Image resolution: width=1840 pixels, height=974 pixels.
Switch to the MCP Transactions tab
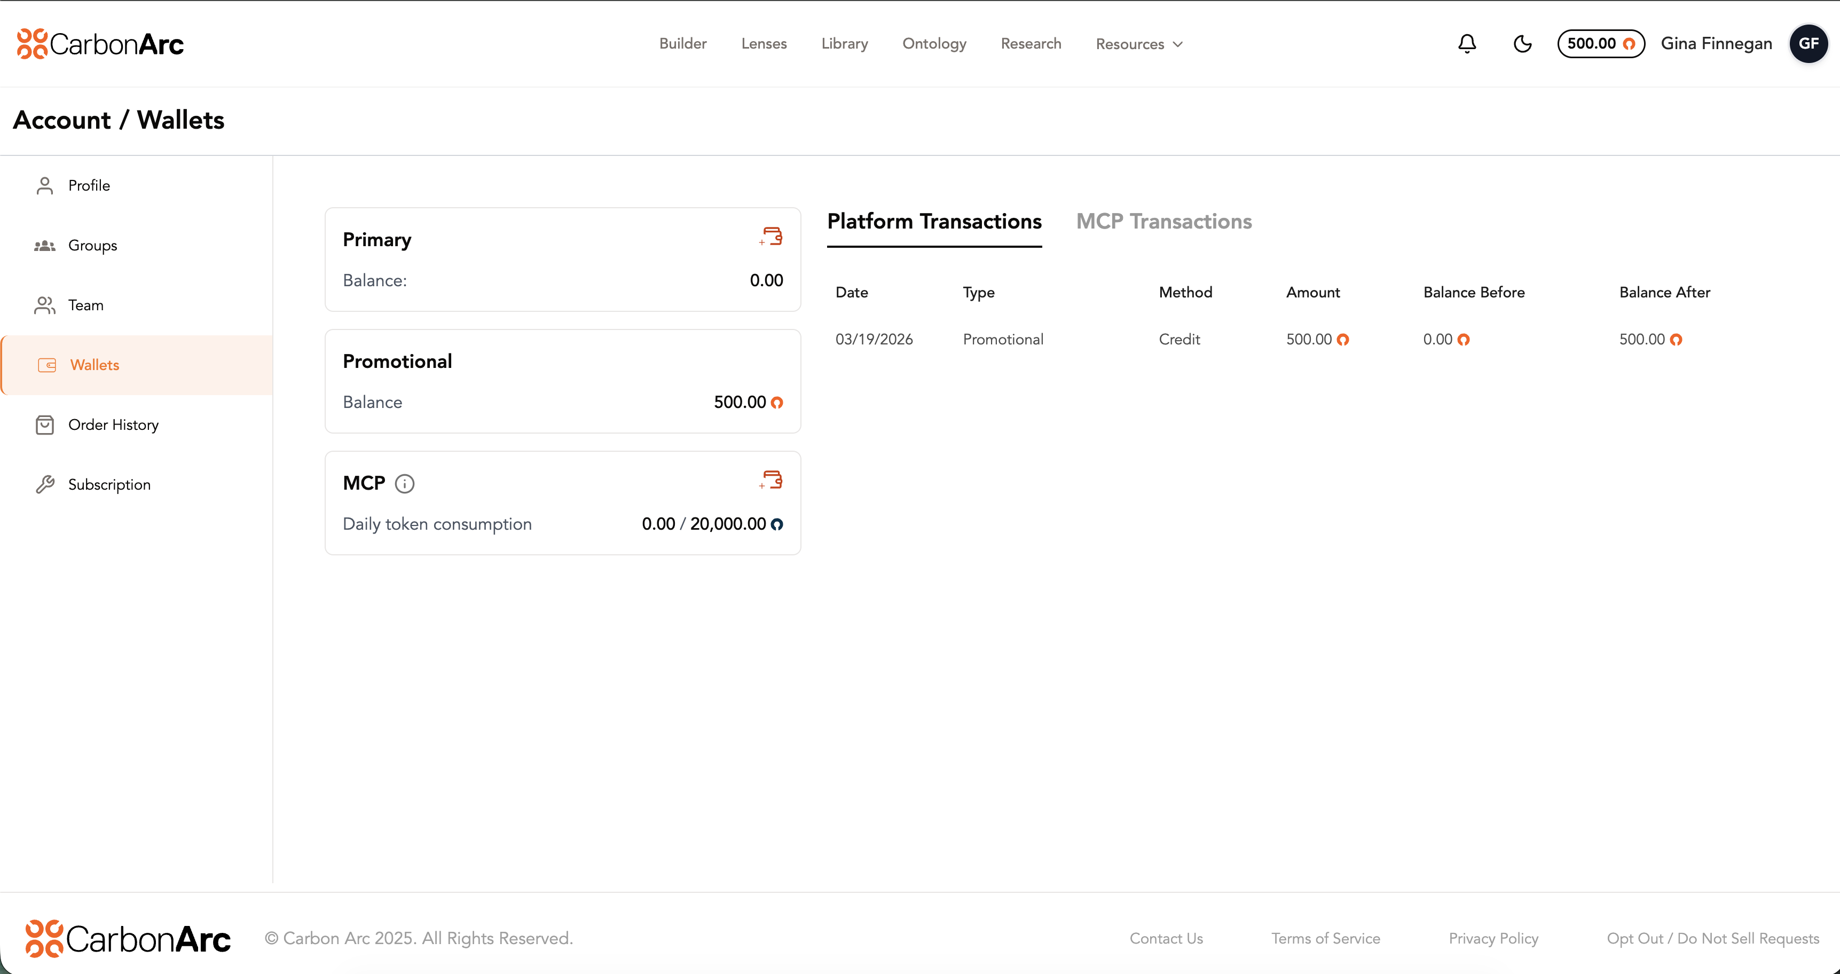(1163, 222)
